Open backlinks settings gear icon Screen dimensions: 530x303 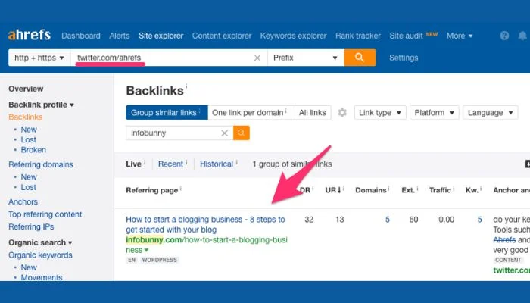coord(342,113)
